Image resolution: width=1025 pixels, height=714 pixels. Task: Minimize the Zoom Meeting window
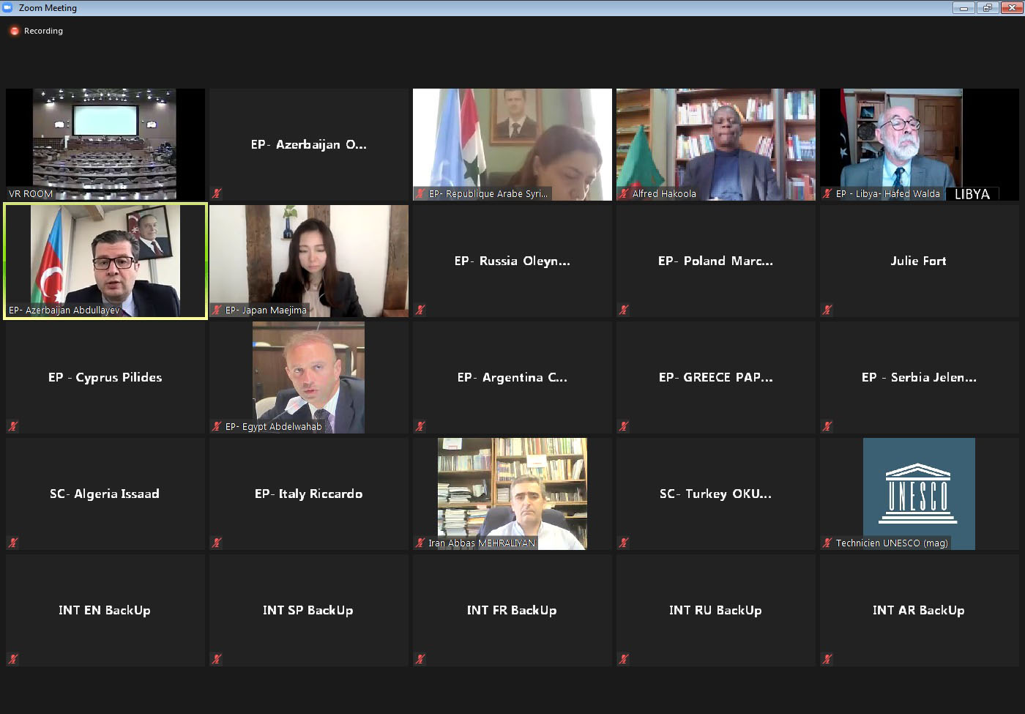(x=963, y=8)
